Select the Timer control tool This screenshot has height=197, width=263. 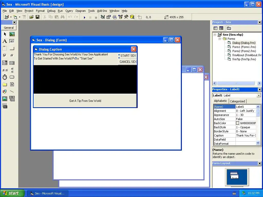(x=5, y=77)
